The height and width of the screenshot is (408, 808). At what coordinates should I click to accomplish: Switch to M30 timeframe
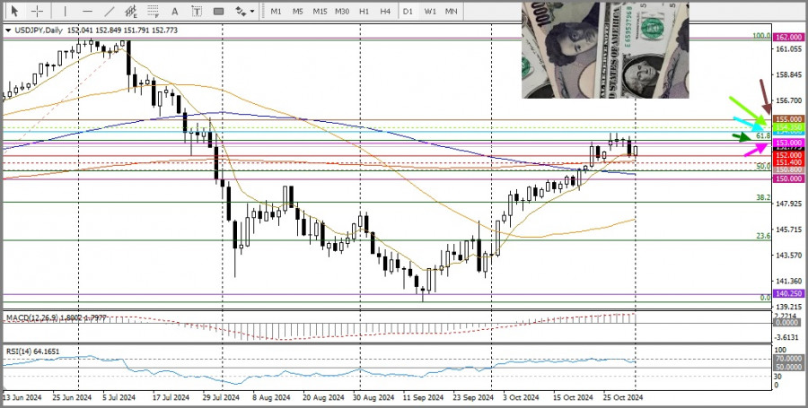pos(342,11)
